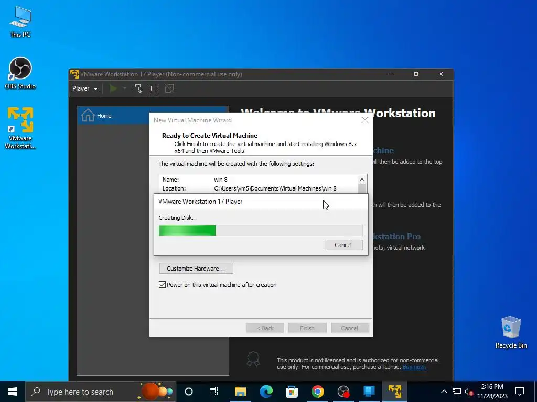Show hidden system tray icons
The height and width of the screenshot is (402, 537).
444,392
